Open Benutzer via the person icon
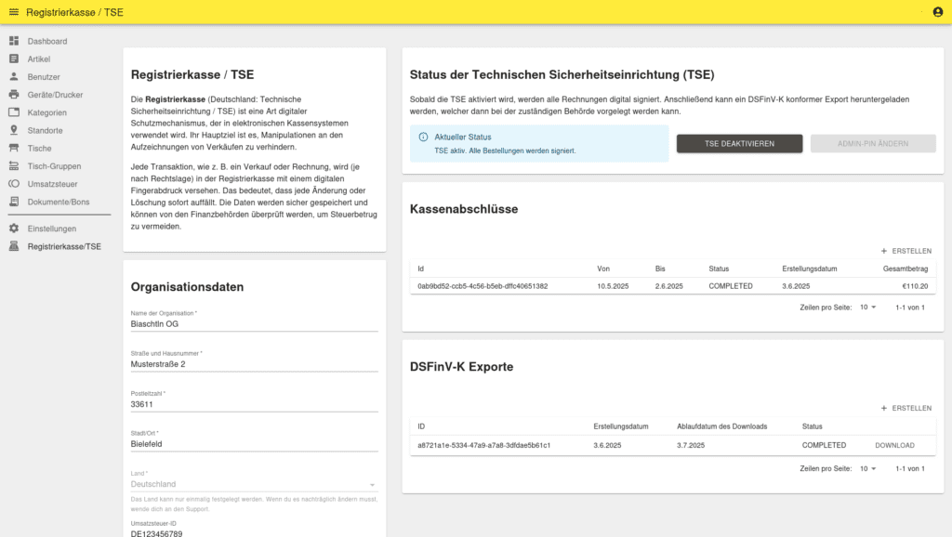 click(x=14, y=76)
